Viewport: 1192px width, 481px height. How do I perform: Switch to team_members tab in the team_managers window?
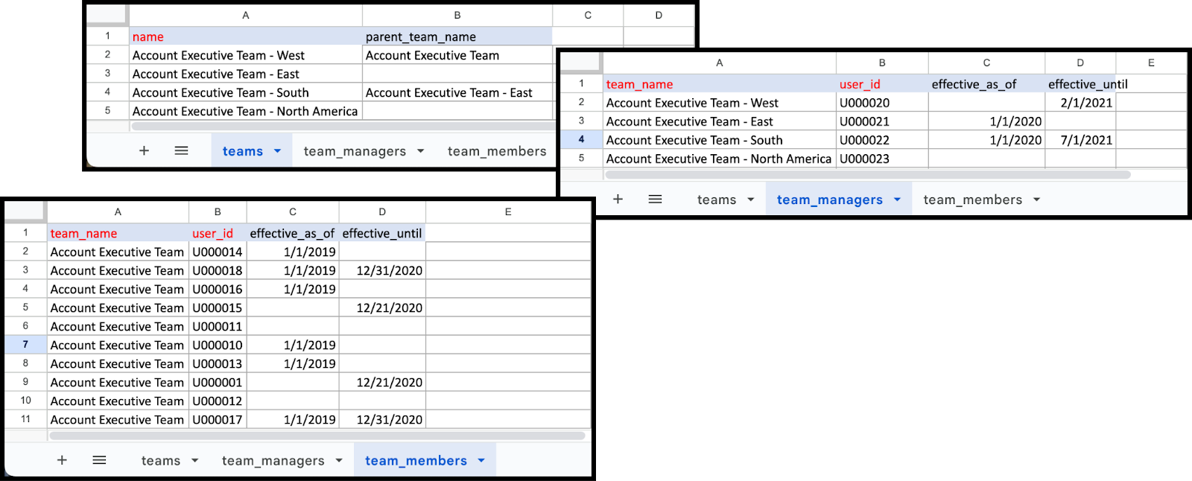[973, 200]
